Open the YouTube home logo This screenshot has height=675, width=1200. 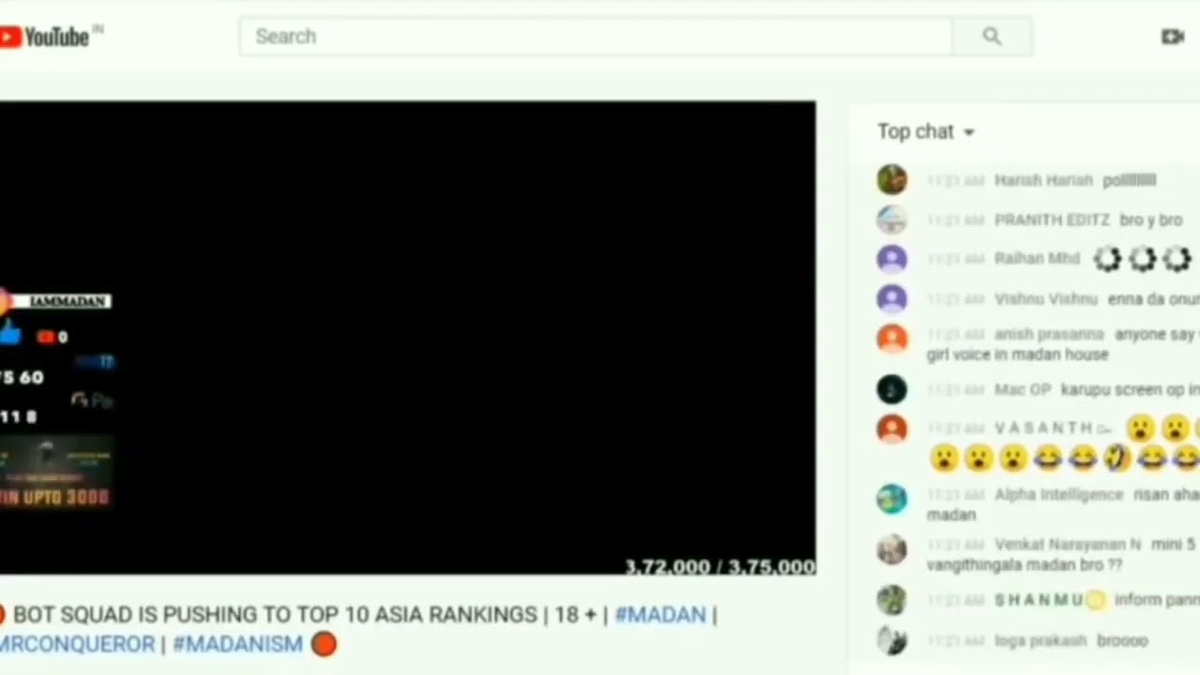click(x=47, y=37)
